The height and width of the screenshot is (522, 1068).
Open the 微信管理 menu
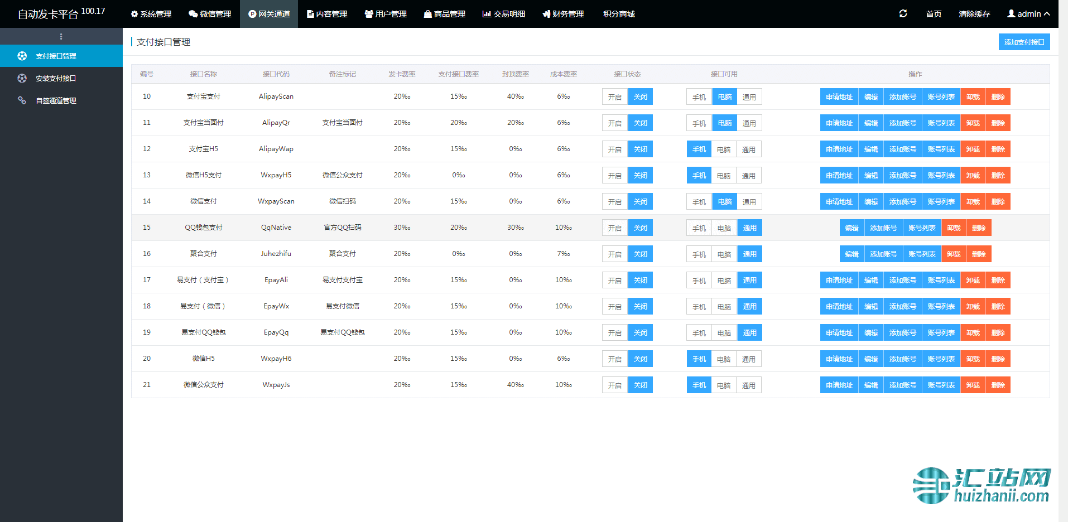pyautogui.click(x=210, y=14)
